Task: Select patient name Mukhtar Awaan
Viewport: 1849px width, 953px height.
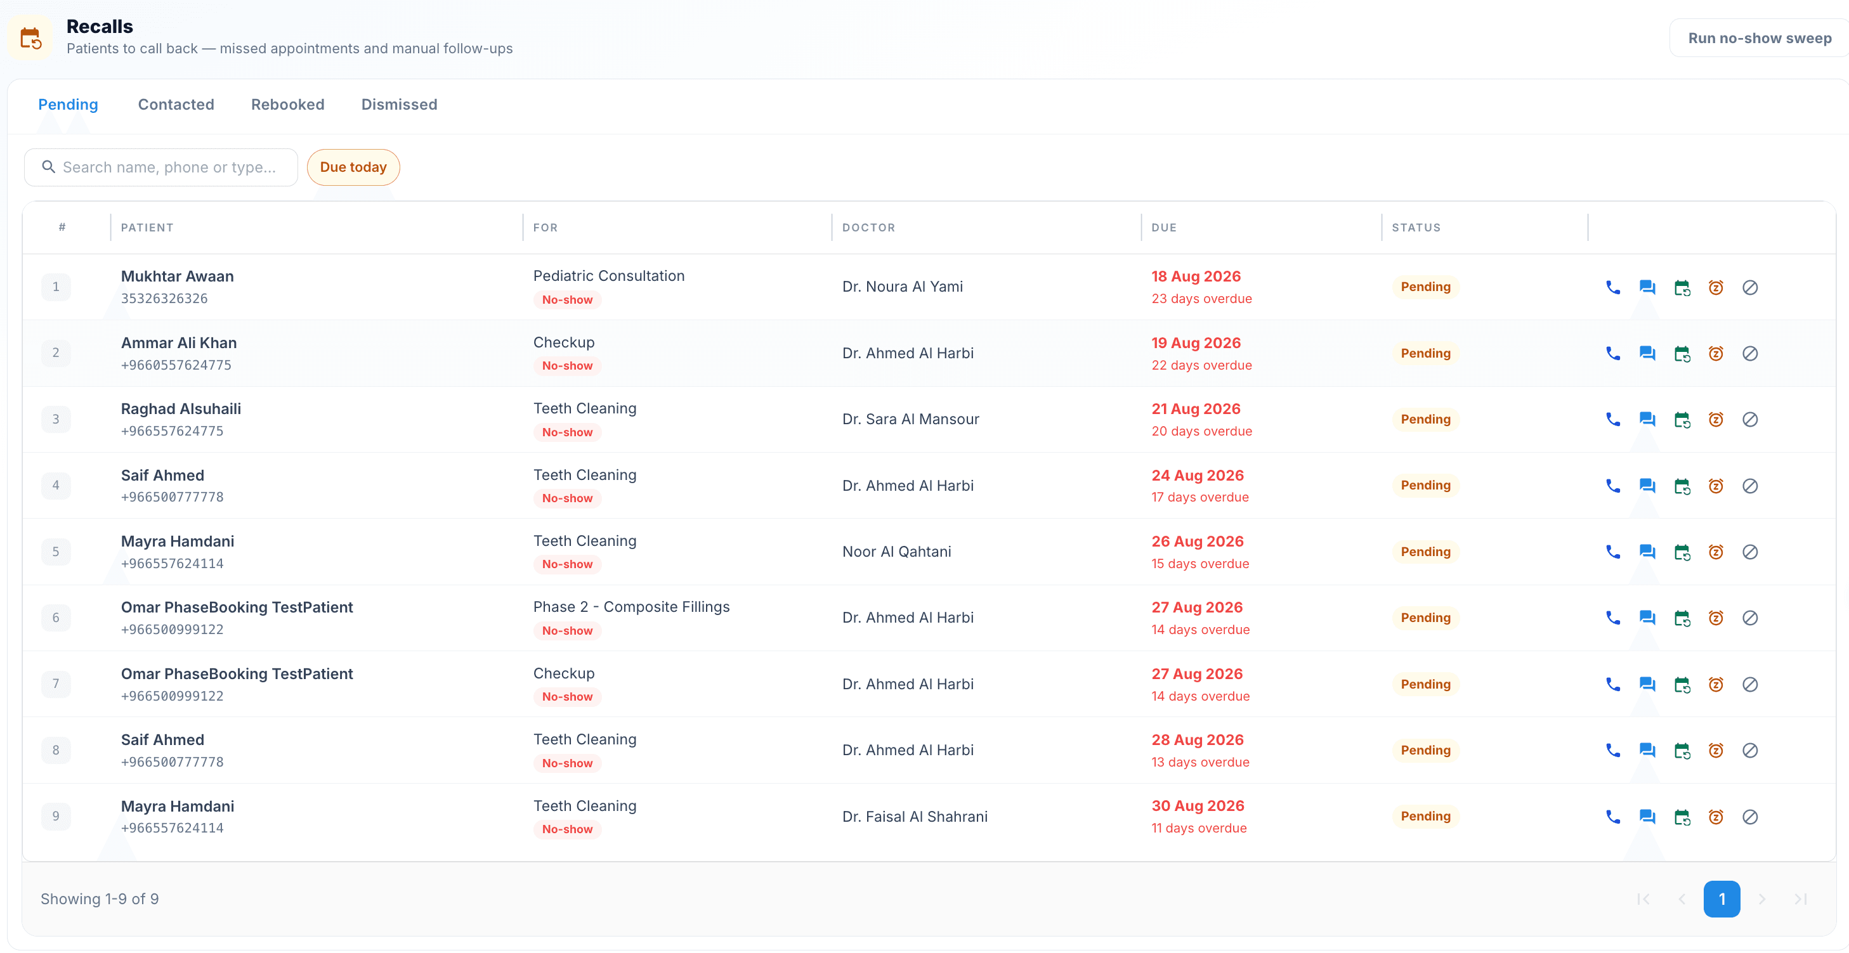Action: 178,276
